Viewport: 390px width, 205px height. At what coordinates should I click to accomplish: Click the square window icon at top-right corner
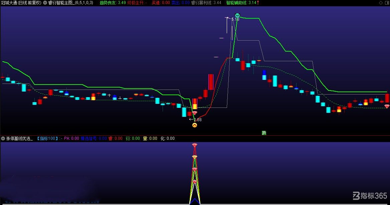(387, 3)
